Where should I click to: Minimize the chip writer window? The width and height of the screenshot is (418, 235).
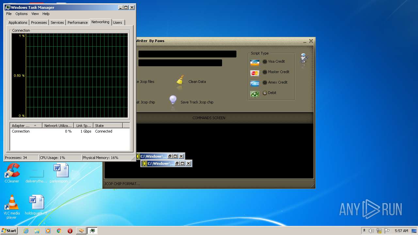tap(305, 41)
